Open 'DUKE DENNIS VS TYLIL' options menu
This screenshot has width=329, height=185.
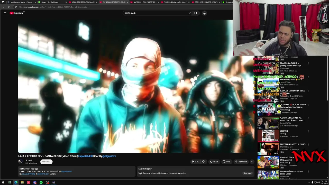308,144
